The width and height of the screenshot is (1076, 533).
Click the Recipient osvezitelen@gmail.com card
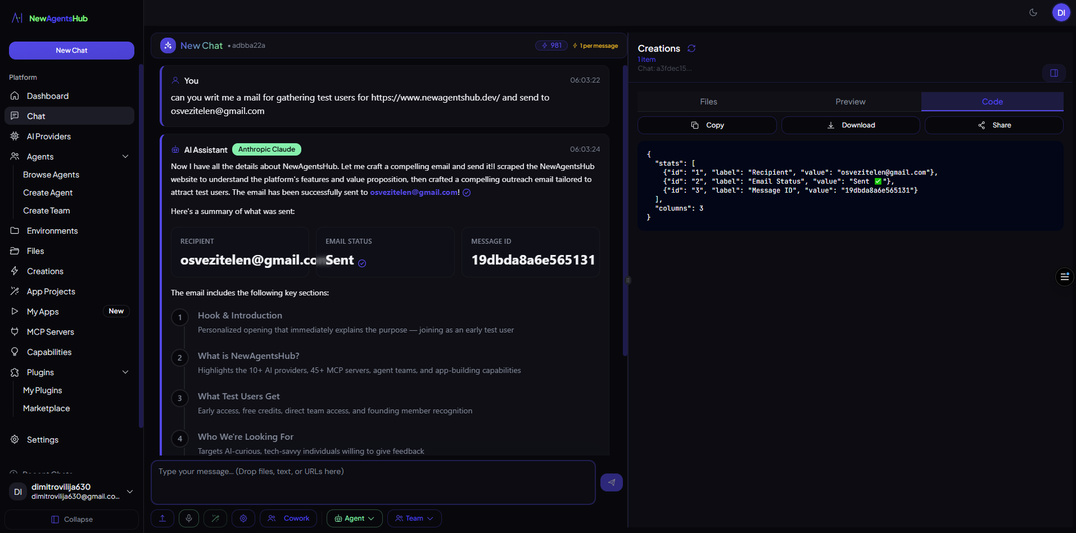click(x=240, y=252)
